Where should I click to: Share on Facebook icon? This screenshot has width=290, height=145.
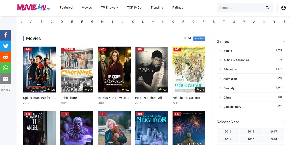click(x=5, y=35)
